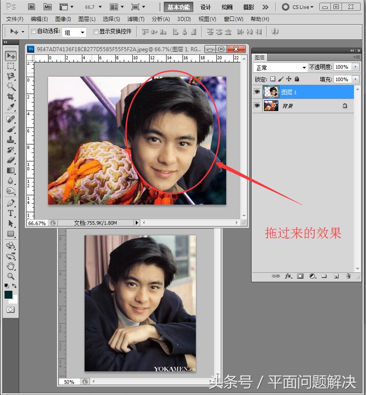Check the 显示变换控件 option

pos(96,32)
